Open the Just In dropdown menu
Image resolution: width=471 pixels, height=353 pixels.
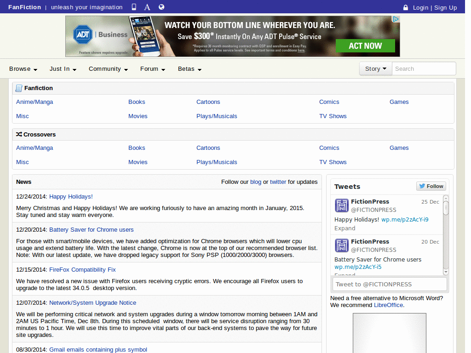(x=63, y=69)
